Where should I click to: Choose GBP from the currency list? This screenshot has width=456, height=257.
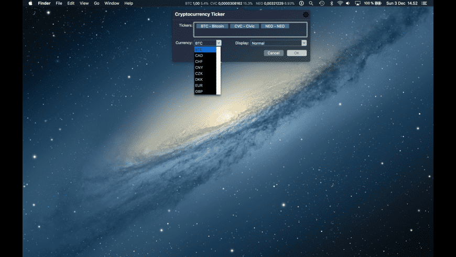(x=205, y=91)
